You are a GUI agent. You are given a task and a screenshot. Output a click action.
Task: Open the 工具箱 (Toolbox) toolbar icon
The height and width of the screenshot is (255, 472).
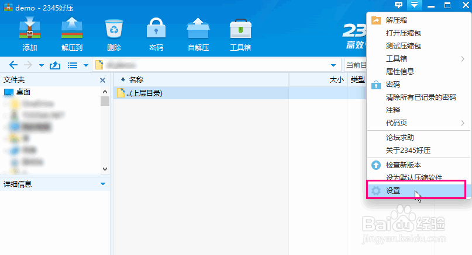click(240, 28)
